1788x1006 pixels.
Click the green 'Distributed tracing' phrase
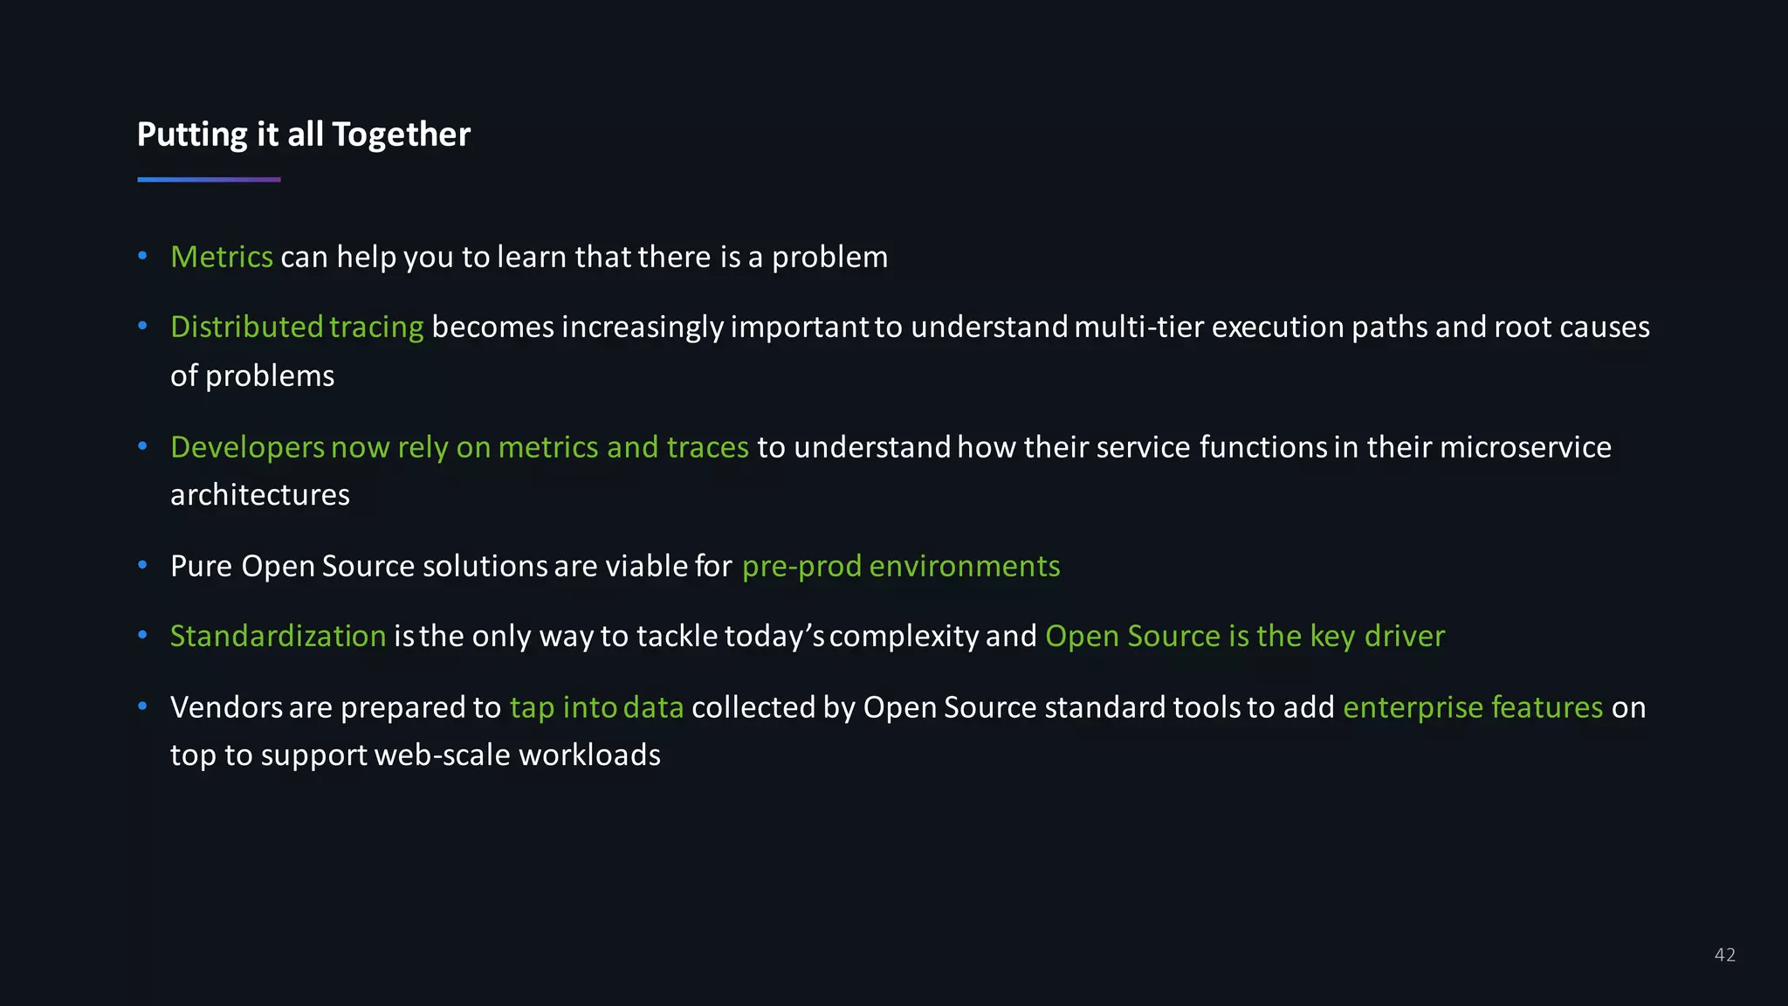tap(297, 327)
